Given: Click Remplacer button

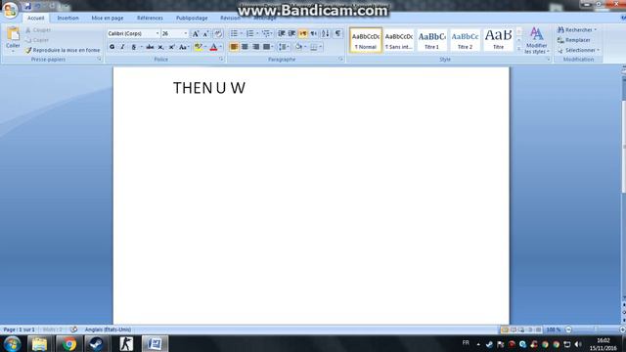Looking at the screenshot, I should pos(574,40).
